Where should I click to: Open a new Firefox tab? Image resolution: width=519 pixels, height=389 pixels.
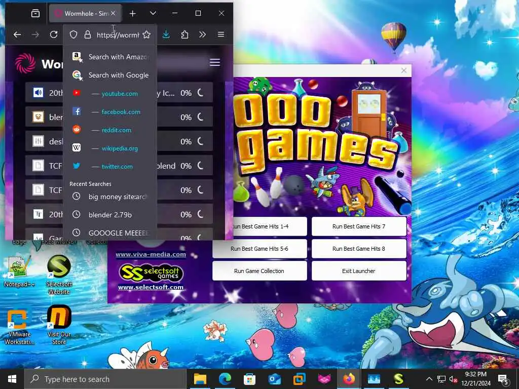[133, 13]
